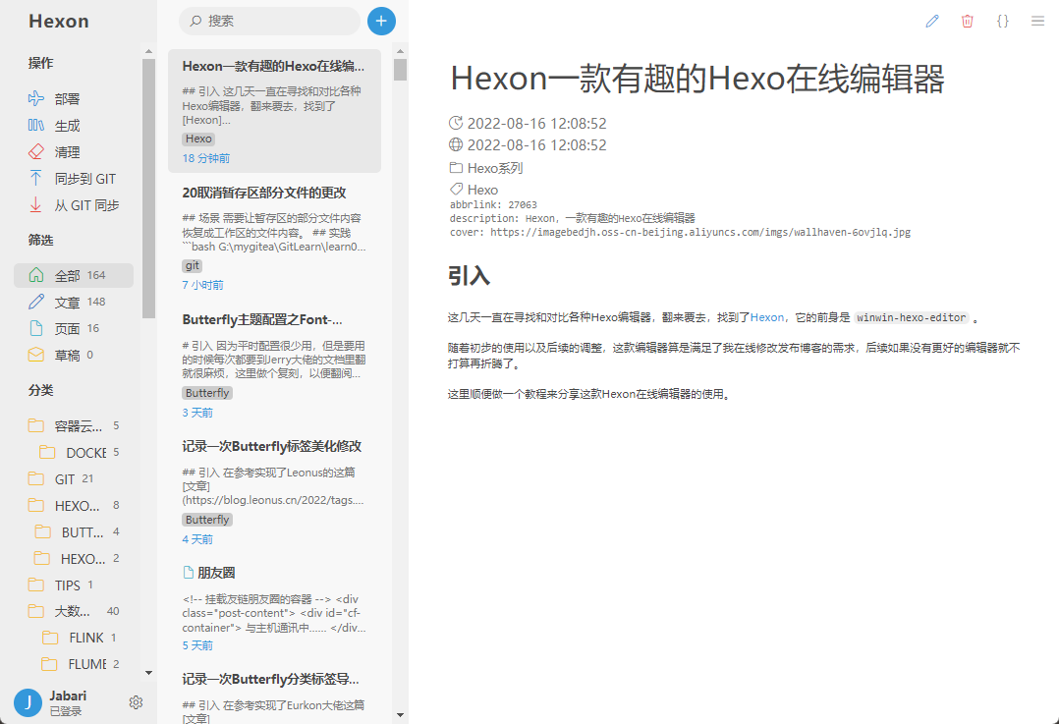This screenshot has height=724, width=1059.
Task: Click the git tag on the 20取消 post
Action: (x=193, y=265)
